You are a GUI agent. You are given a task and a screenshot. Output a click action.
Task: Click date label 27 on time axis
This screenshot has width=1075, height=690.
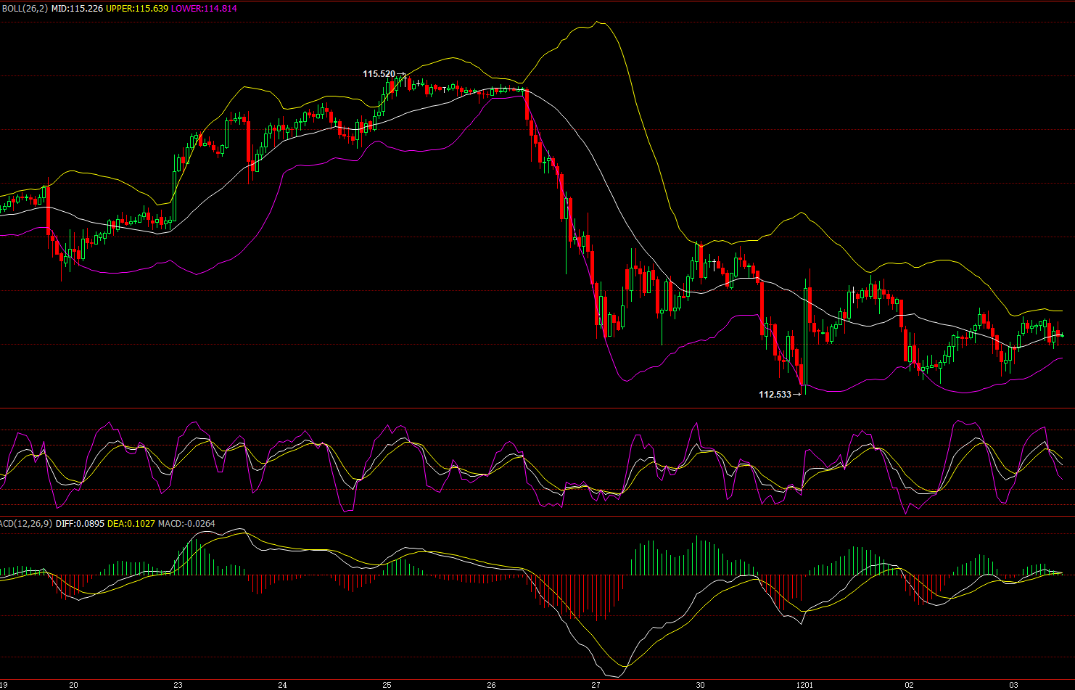pyautogui.click(x=596, y=685)
